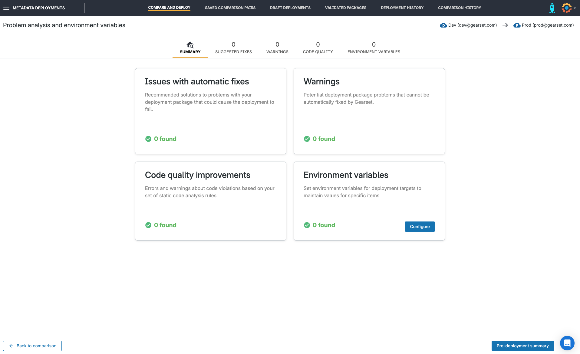
Task: Switch to the Warnings tab
Action: coord(277,48)
